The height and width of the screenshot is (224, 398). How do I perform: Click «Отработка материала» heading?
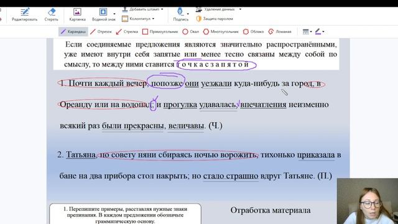pos(271,210)
